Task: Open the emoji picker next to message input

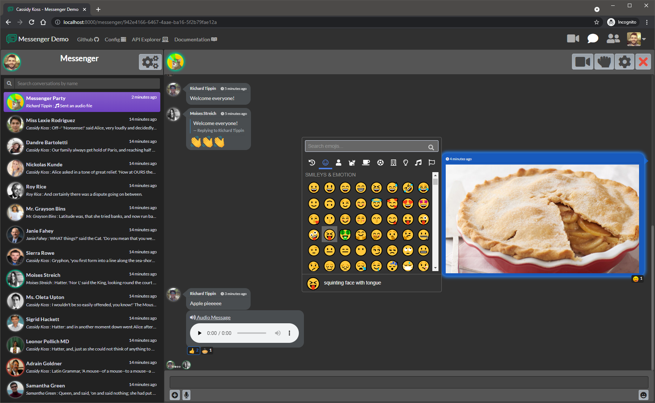Action: pos(643,395)
